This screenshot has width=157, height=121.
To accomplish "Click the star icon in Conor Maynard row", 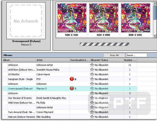I will (92, 112).
